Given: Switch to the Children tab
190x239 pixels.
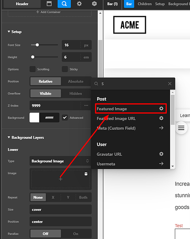Looking at the screenshot, I should [x=145, y=4].
